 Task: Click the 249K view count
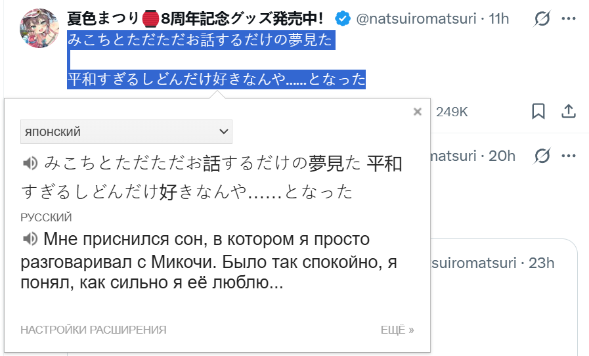pyautogui.click(x=452, y=112)
